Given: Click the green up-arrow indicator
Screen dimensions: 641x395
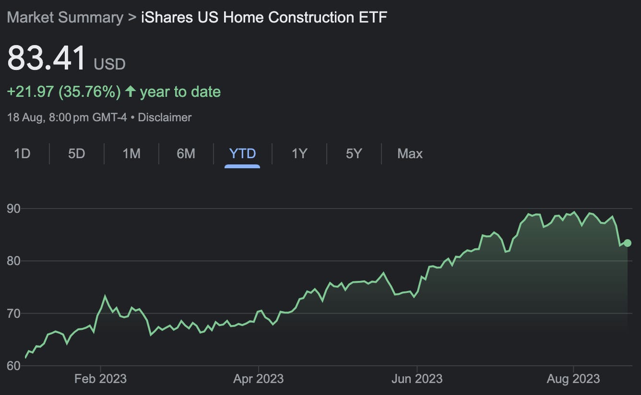Looking at the screenshot, I should [x=130, y=91].
